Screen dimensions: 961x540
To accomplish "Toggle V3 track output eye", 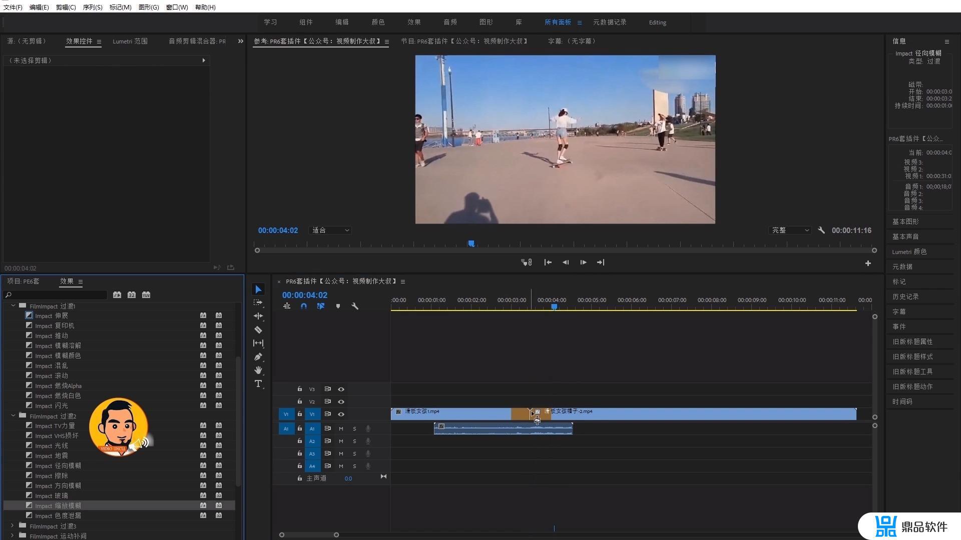I will coord(341,389).
